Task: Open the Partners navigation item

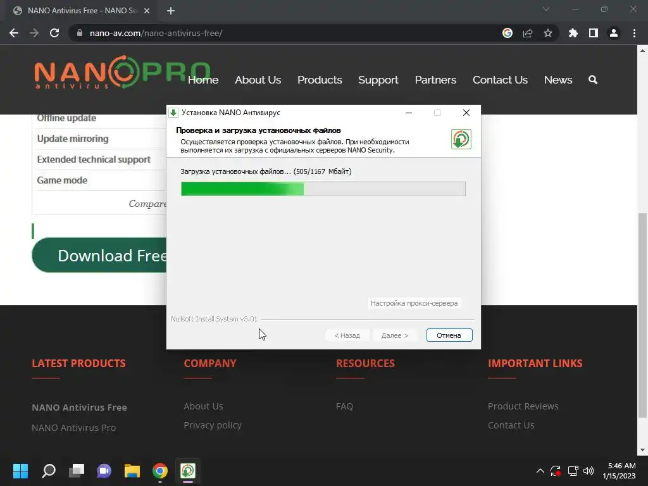Action: [435, 80]
